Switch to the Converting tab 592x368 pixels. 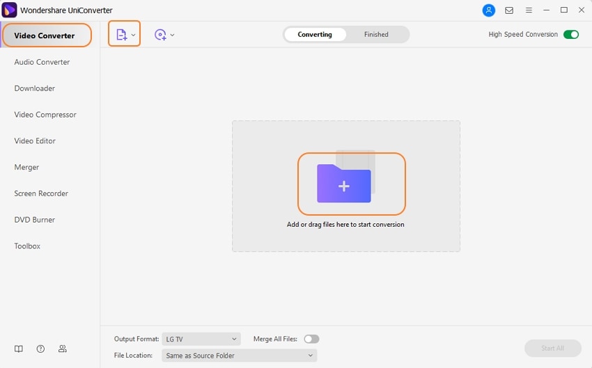point(315,34)
